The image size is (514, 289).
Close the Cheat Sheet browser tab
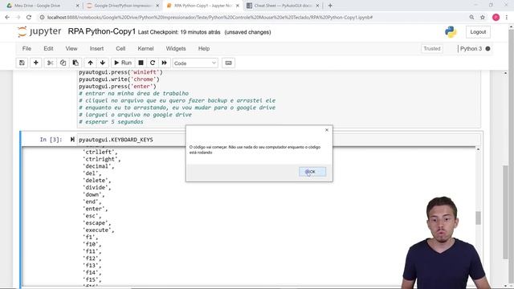[318, 6]
